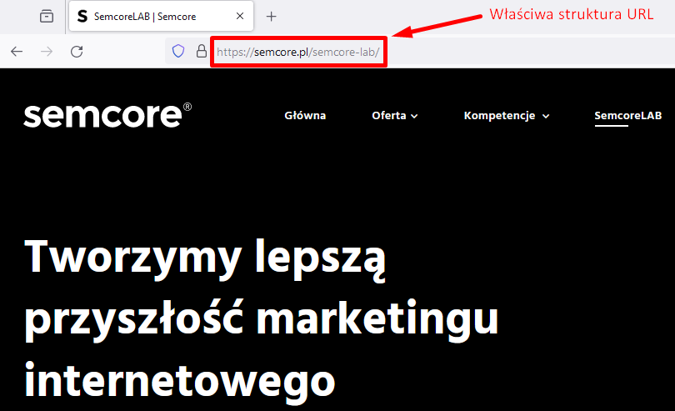The image size is (675, 411).
Task: Open a new tab with the plus button
Action: point(271,17)
